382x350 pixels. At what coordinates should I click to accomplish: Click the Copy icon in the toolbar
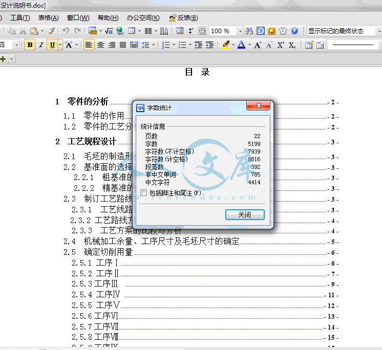click(x=11, y=31)
